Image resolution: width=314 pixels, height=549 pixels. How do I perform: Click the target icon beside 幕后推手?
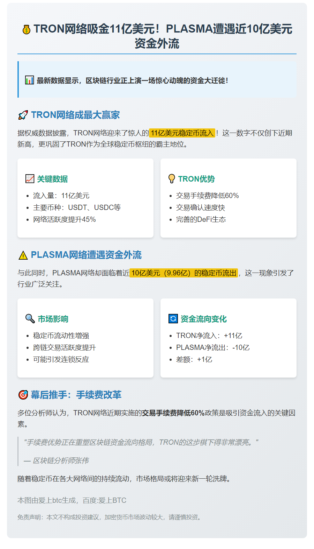[23, 395]
